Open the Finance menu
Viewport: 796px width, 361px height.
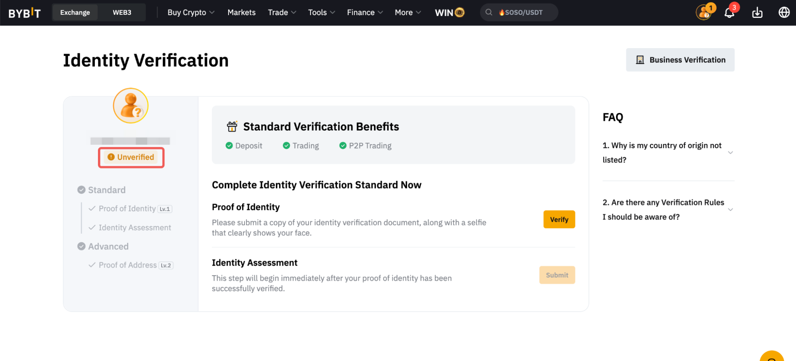point(364,13)
